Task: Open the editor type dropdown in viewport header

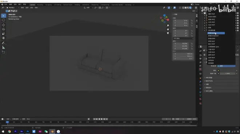Action: tap(3, 8)
